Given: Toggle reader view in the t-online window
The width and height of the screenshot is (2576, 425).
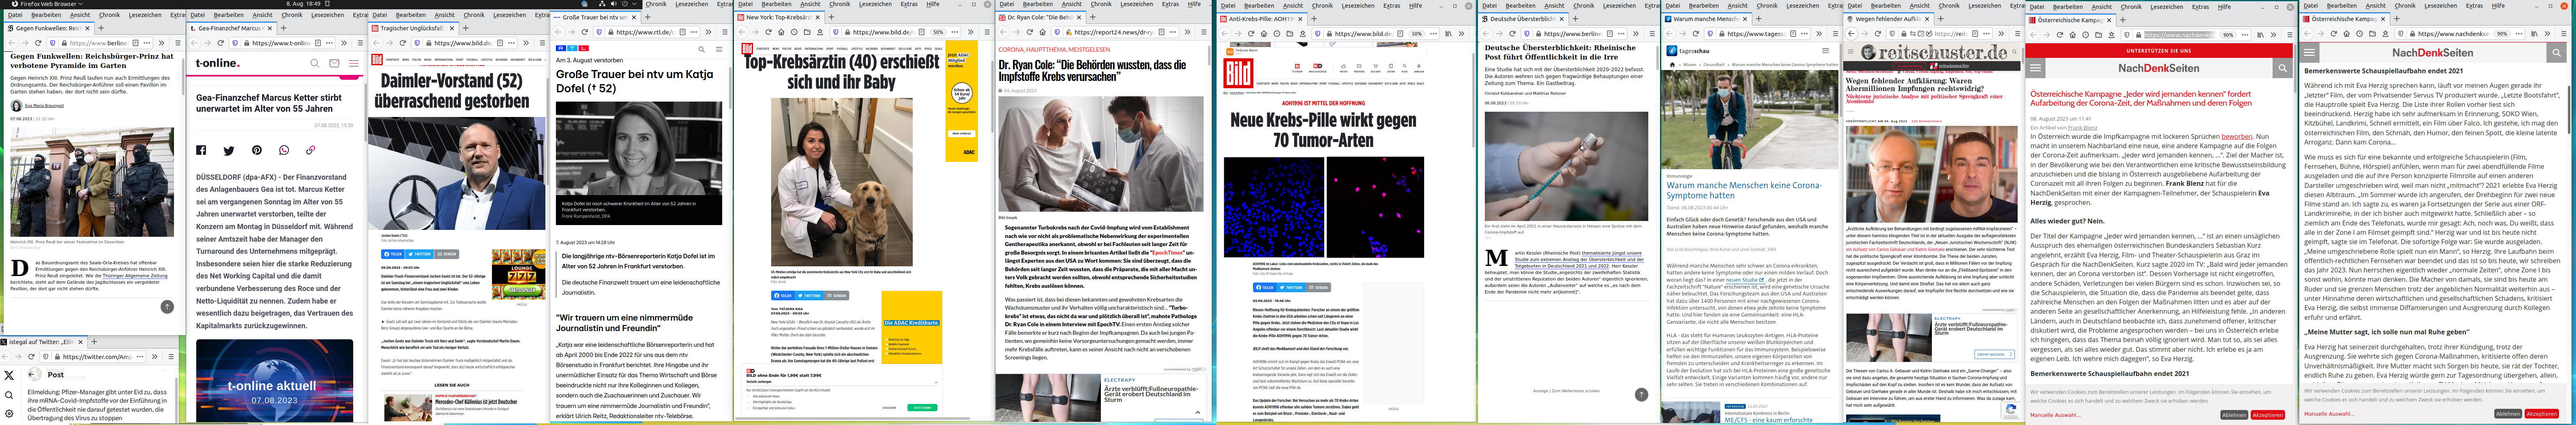Looking at the screenshot, I should click(x=318, y=43).
